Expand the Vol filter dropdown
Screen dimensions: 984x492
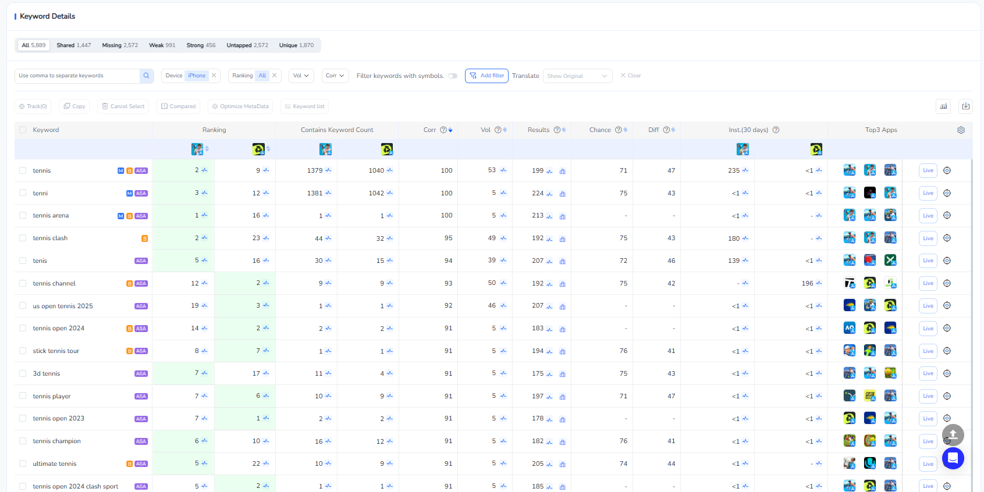pos(301,76)
